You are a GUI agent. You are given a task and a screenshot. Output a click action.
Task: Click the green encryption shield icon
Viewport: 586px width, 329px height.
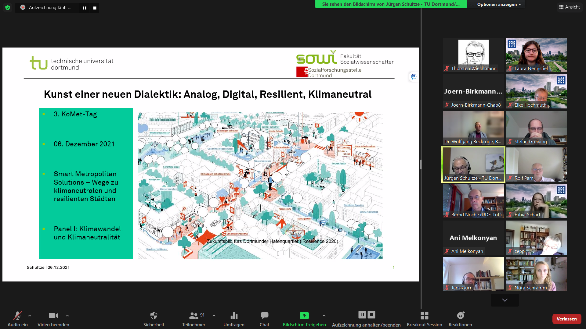click(8, 8)
